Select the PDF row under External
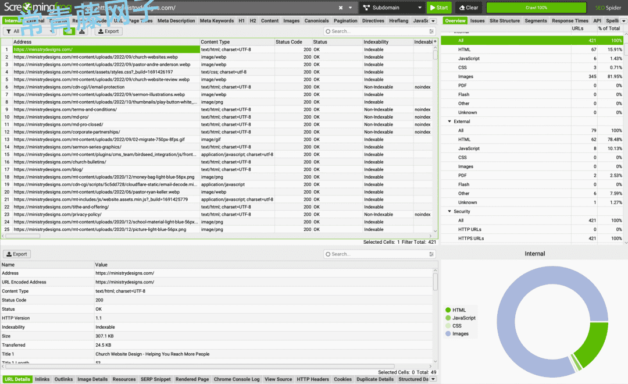 click(x=532, y=176)
